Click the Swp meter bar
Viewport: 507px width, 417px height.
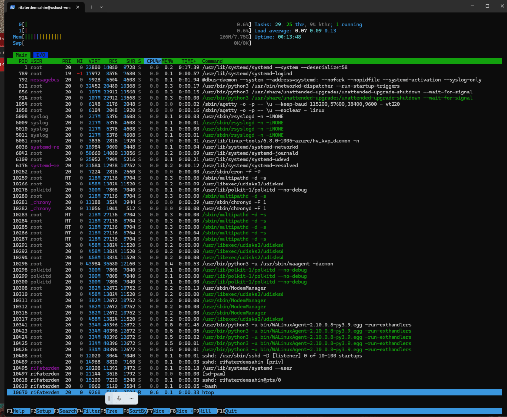point(132,43)
